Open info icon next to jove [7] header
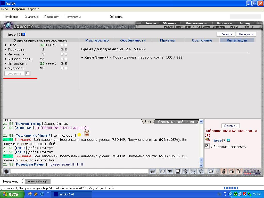This screenshot has width=264, height=198. pos(24,34)
